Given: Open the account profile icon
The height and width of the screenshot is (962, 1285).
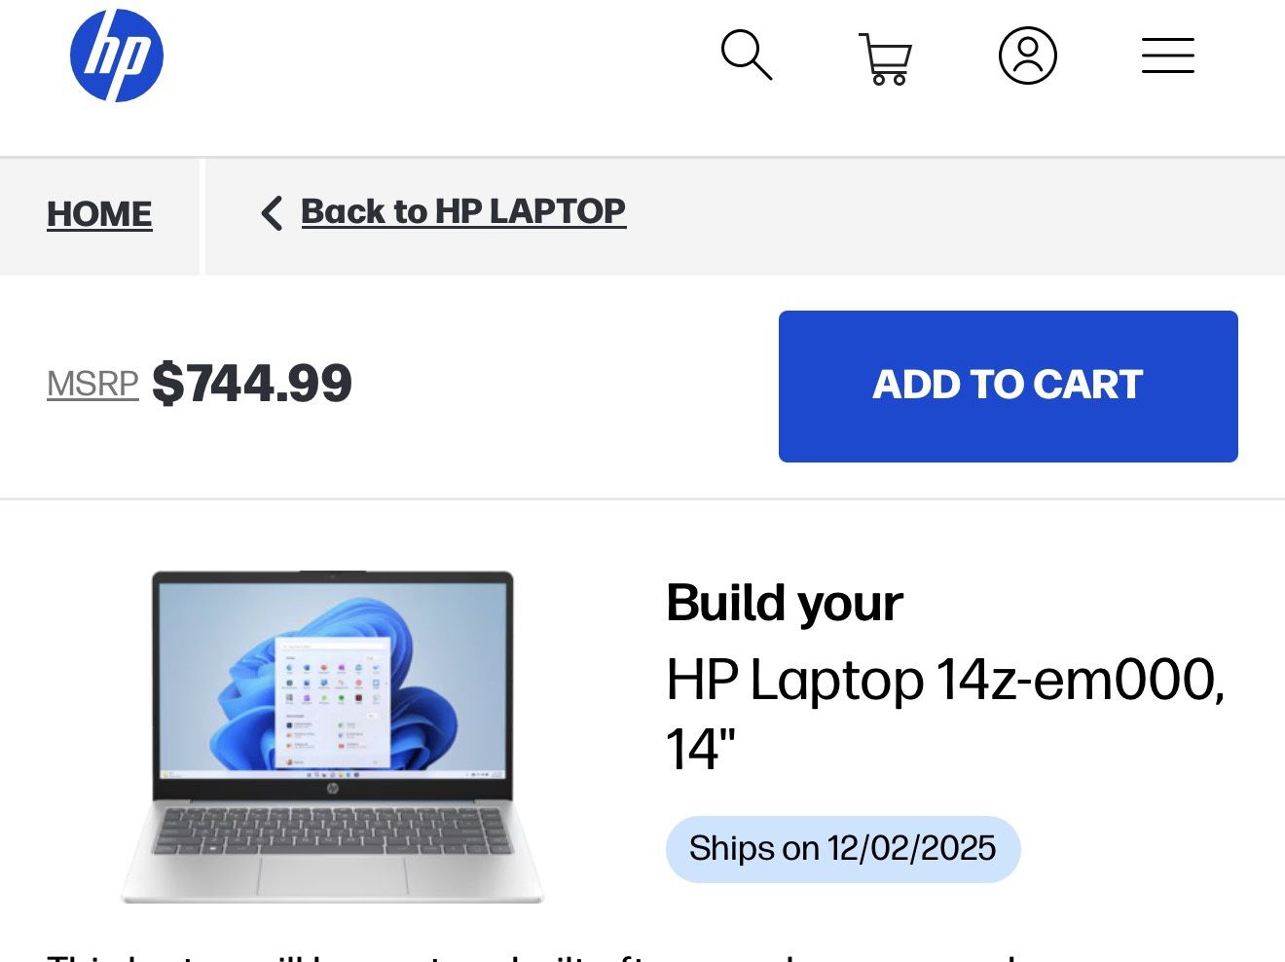Looking at the screenshot, I should [1028, 56].
